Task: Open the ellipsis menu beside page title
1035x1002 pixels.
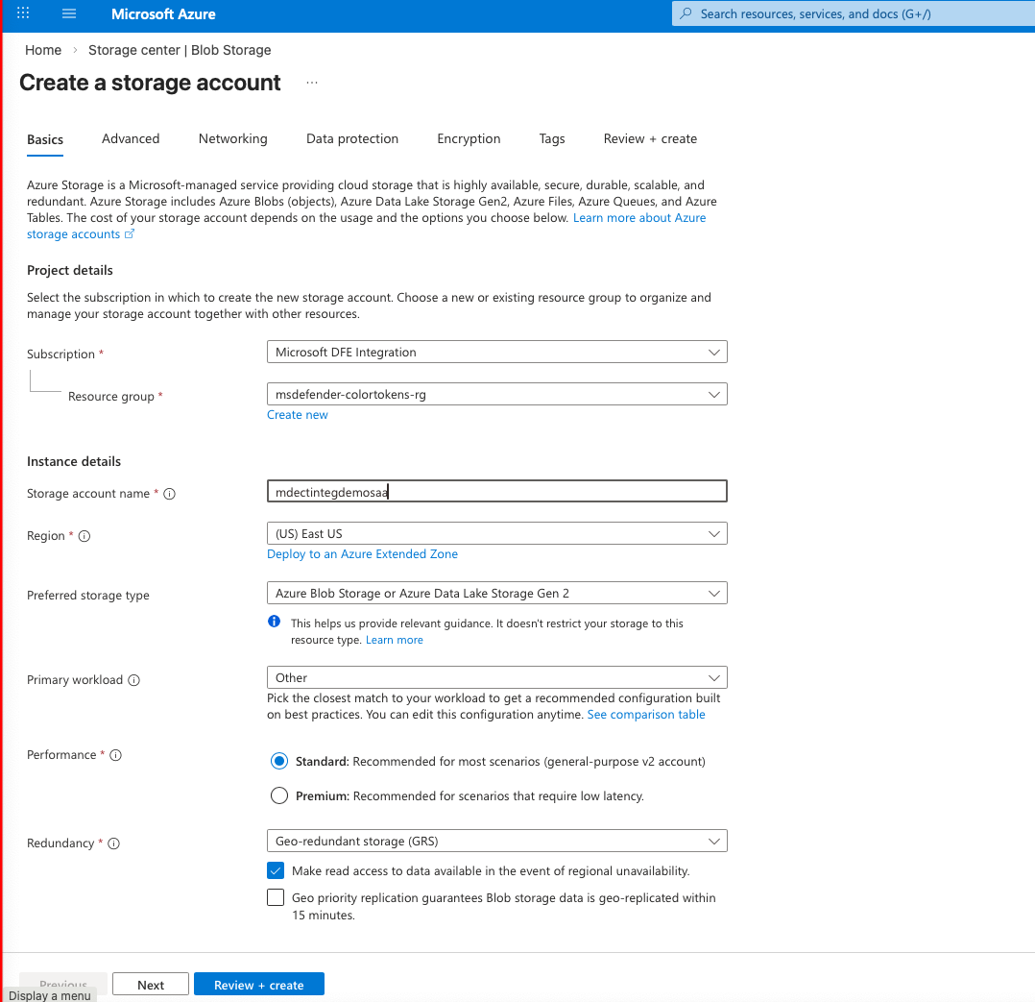Action: coord(312,84)
